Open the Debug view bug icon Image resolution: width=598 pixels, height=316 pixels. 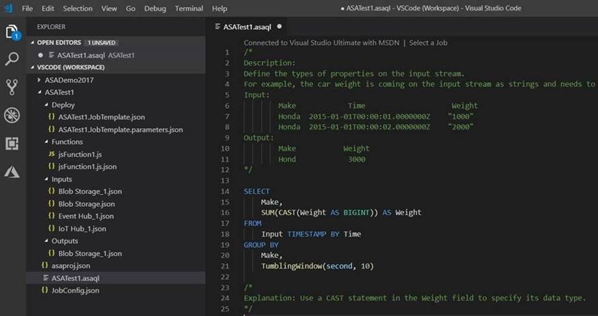point(12,115)
